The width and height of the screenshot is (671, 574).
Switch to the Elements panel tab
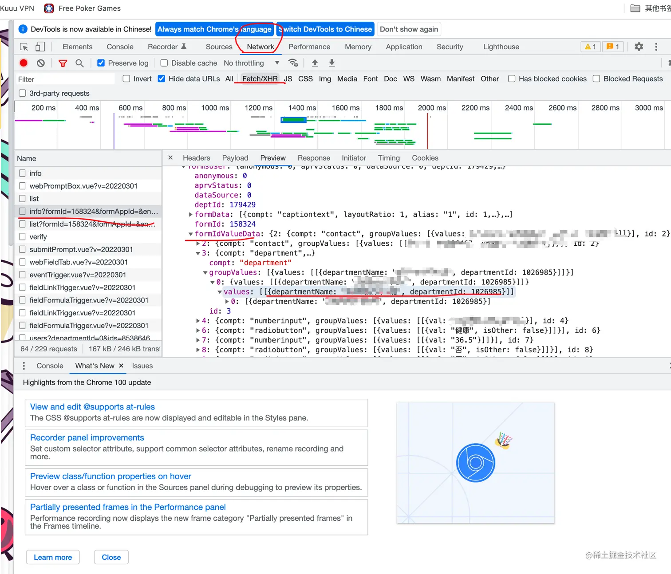tap(78, 47)
